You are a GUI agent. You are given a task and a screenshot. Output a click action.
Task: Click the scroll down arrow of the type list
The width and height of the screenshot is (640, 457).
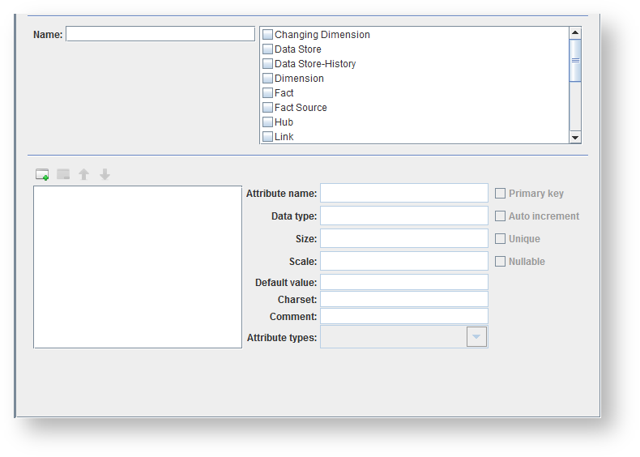click(x=575, y=138)
